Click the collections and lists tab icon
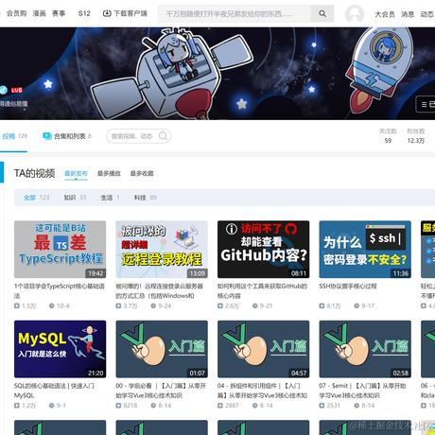Image resolution: width=435 pixels, height=435 pixels. point(47,136)
